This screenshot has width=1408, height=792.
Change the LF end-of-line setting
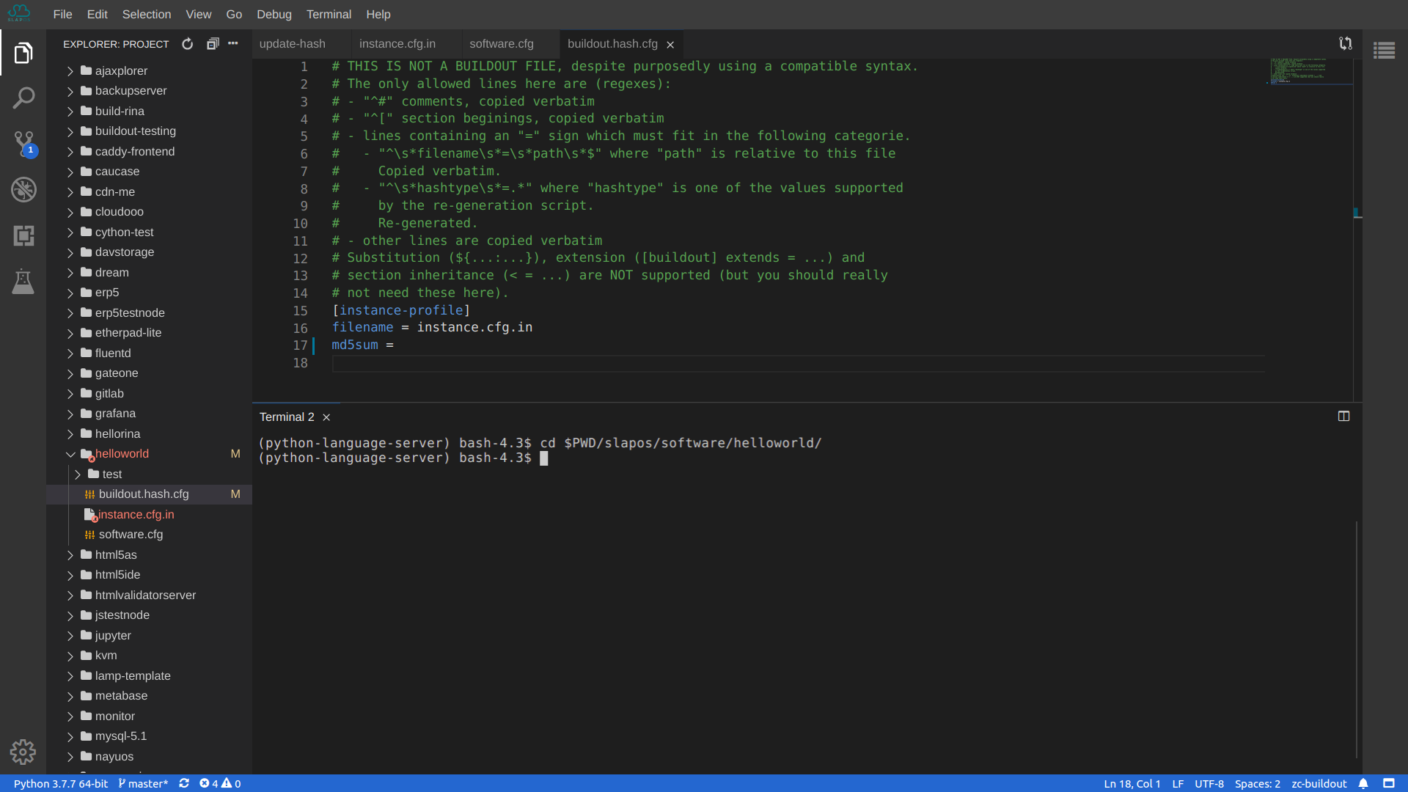1178,783
